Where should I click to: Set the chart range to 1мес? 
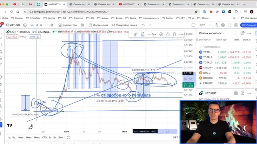tap(20, 138)
